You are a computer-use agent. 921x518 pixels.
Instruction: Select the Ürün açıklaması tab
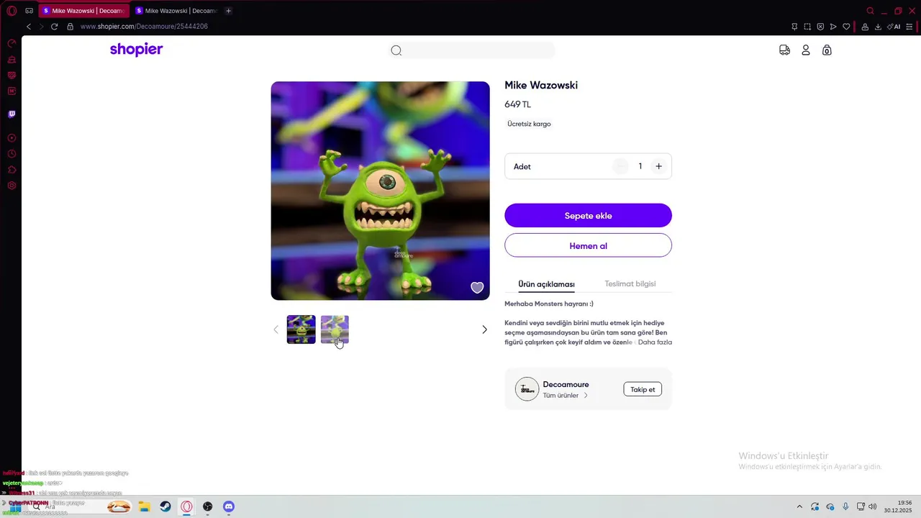coord(546,284)
